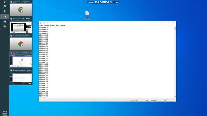207x116 pixels.
Task: Minimize the Notepad window
Action: (164, 23)
